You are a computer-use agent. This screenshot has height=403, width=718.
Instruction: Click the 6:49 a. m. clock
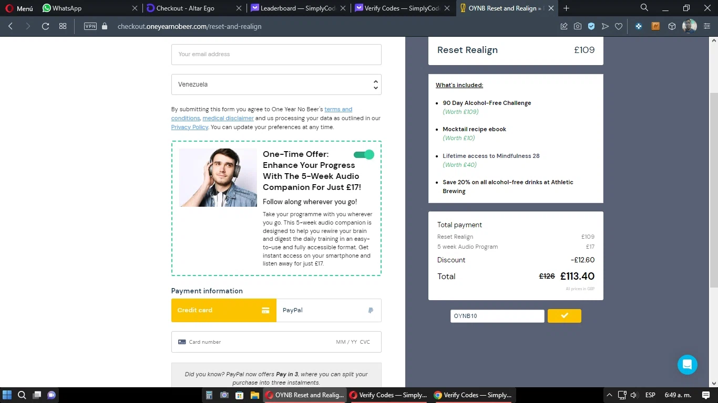[x=678, y=395]
